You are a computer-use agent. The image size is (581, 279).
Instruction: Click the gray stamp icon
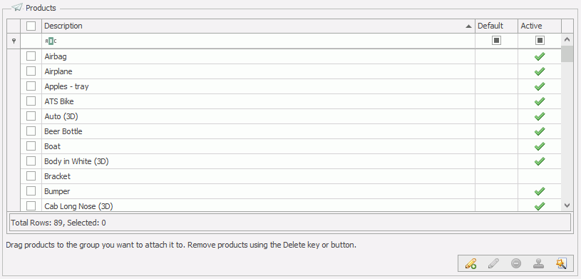538,264
